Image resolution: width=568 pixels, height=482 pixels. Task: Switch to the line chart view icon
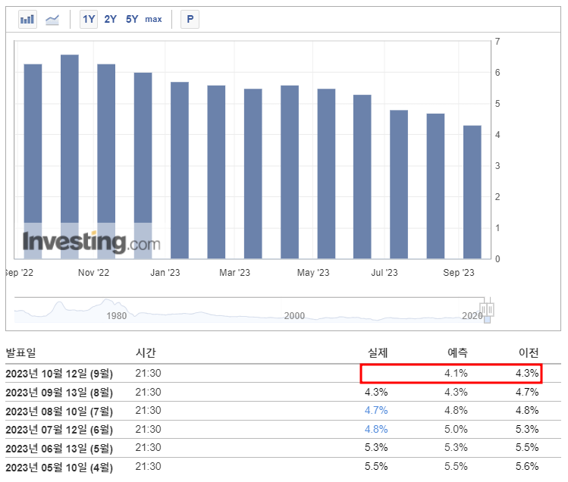52,19
